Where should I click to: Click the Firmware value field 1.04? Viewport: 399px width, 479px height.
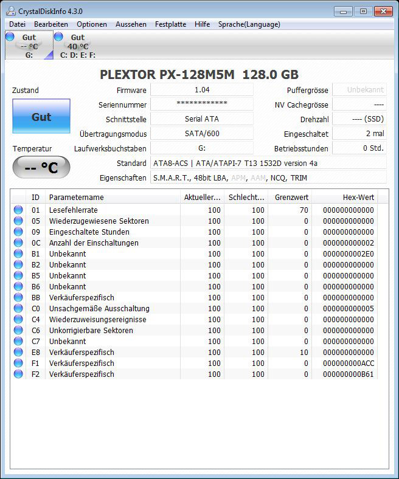202,90
